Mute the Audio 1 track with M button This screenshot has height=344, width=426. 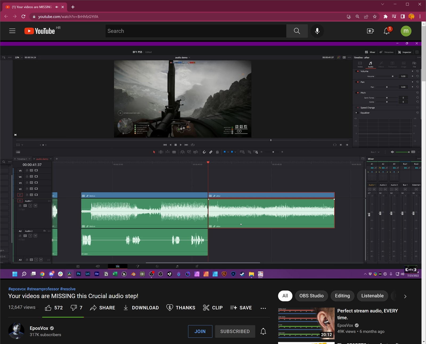(35, 206)
